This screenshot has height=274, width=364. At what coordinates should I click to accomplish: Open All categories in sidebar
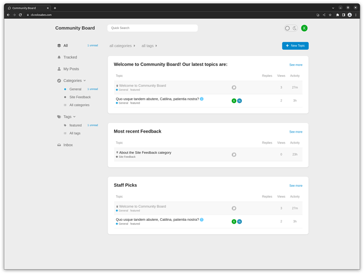click(79, 105)
